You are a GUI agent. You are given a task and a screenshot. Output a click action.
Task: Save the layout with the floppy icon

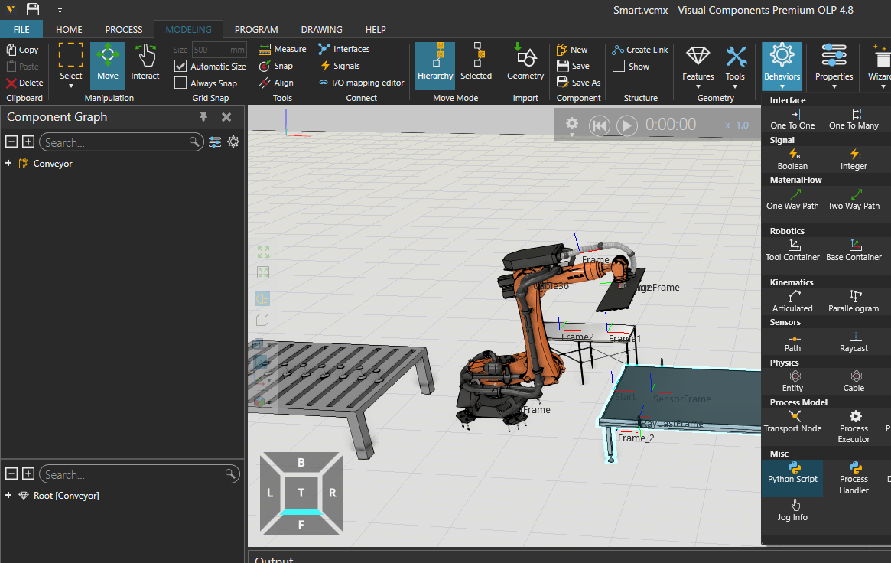(x=33, y=10)
